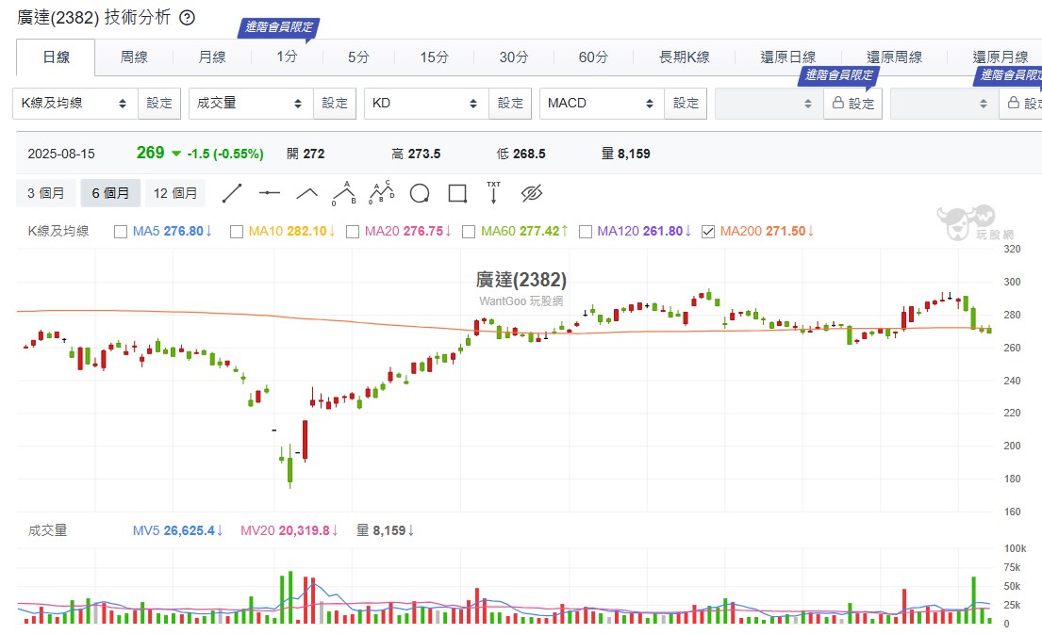Image resolution: width=1042 pixels, height=634 pixels.
Task: Uncheck the MA200 moving average checkbox
Action: pos(709,231)
